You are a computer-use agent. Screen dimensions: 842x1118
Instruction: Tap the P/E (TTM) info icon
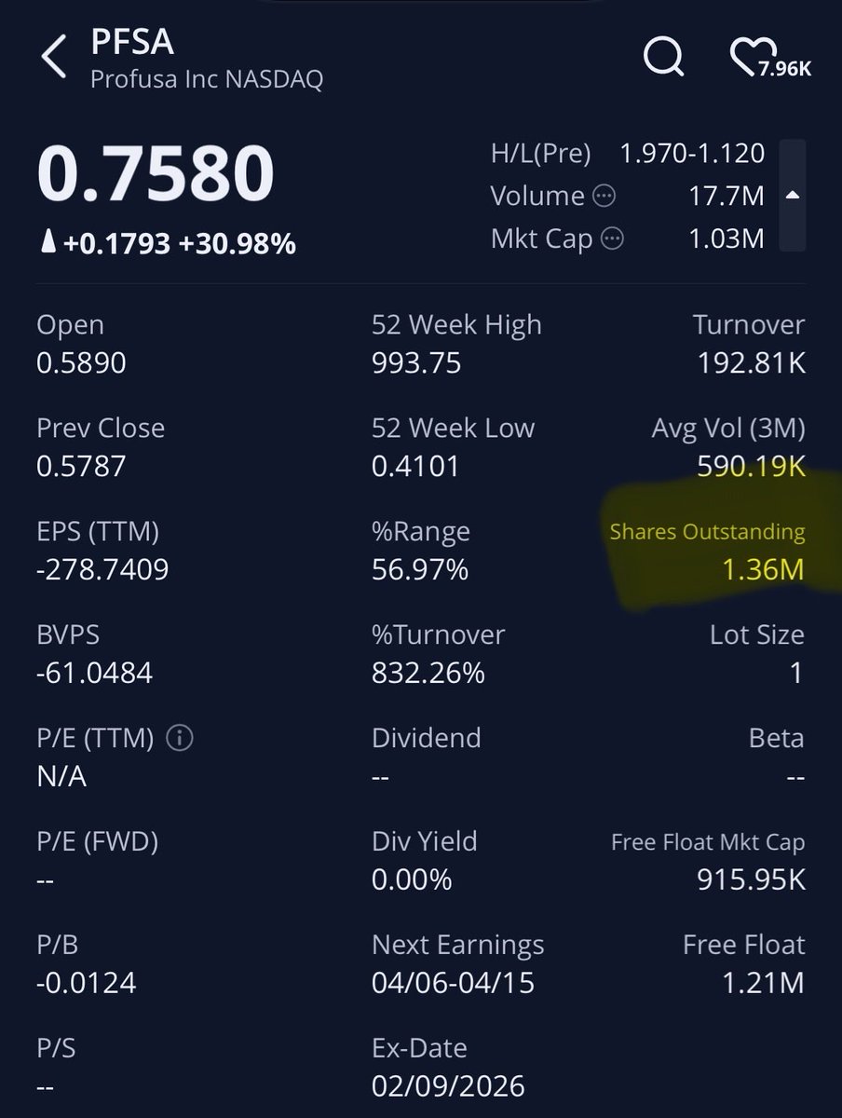(x=179, y=739)
